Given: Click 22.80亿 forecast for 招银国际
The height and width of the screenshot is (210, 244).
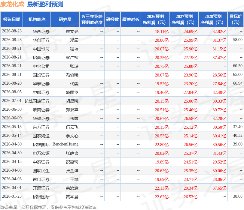Looking at the screenshot, I should (x=162, y=145).
